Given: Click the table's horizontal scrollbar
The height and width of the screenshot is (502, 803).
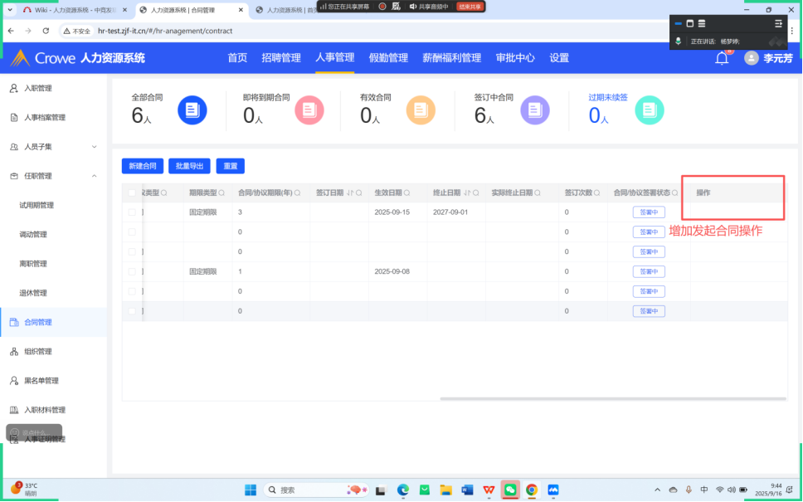Looking at the screenshot, I should coord(612,399).
